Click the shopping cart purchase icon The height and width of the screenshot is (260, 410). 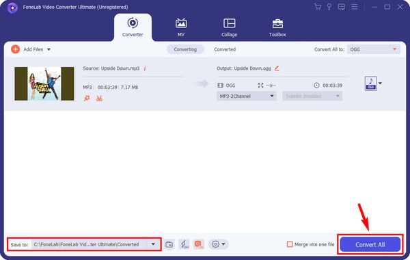tap(318, 7)
